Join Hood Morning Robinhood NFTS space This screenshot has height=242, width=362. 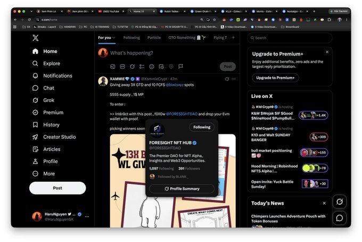pyautogui.click(x=290, y=168)
